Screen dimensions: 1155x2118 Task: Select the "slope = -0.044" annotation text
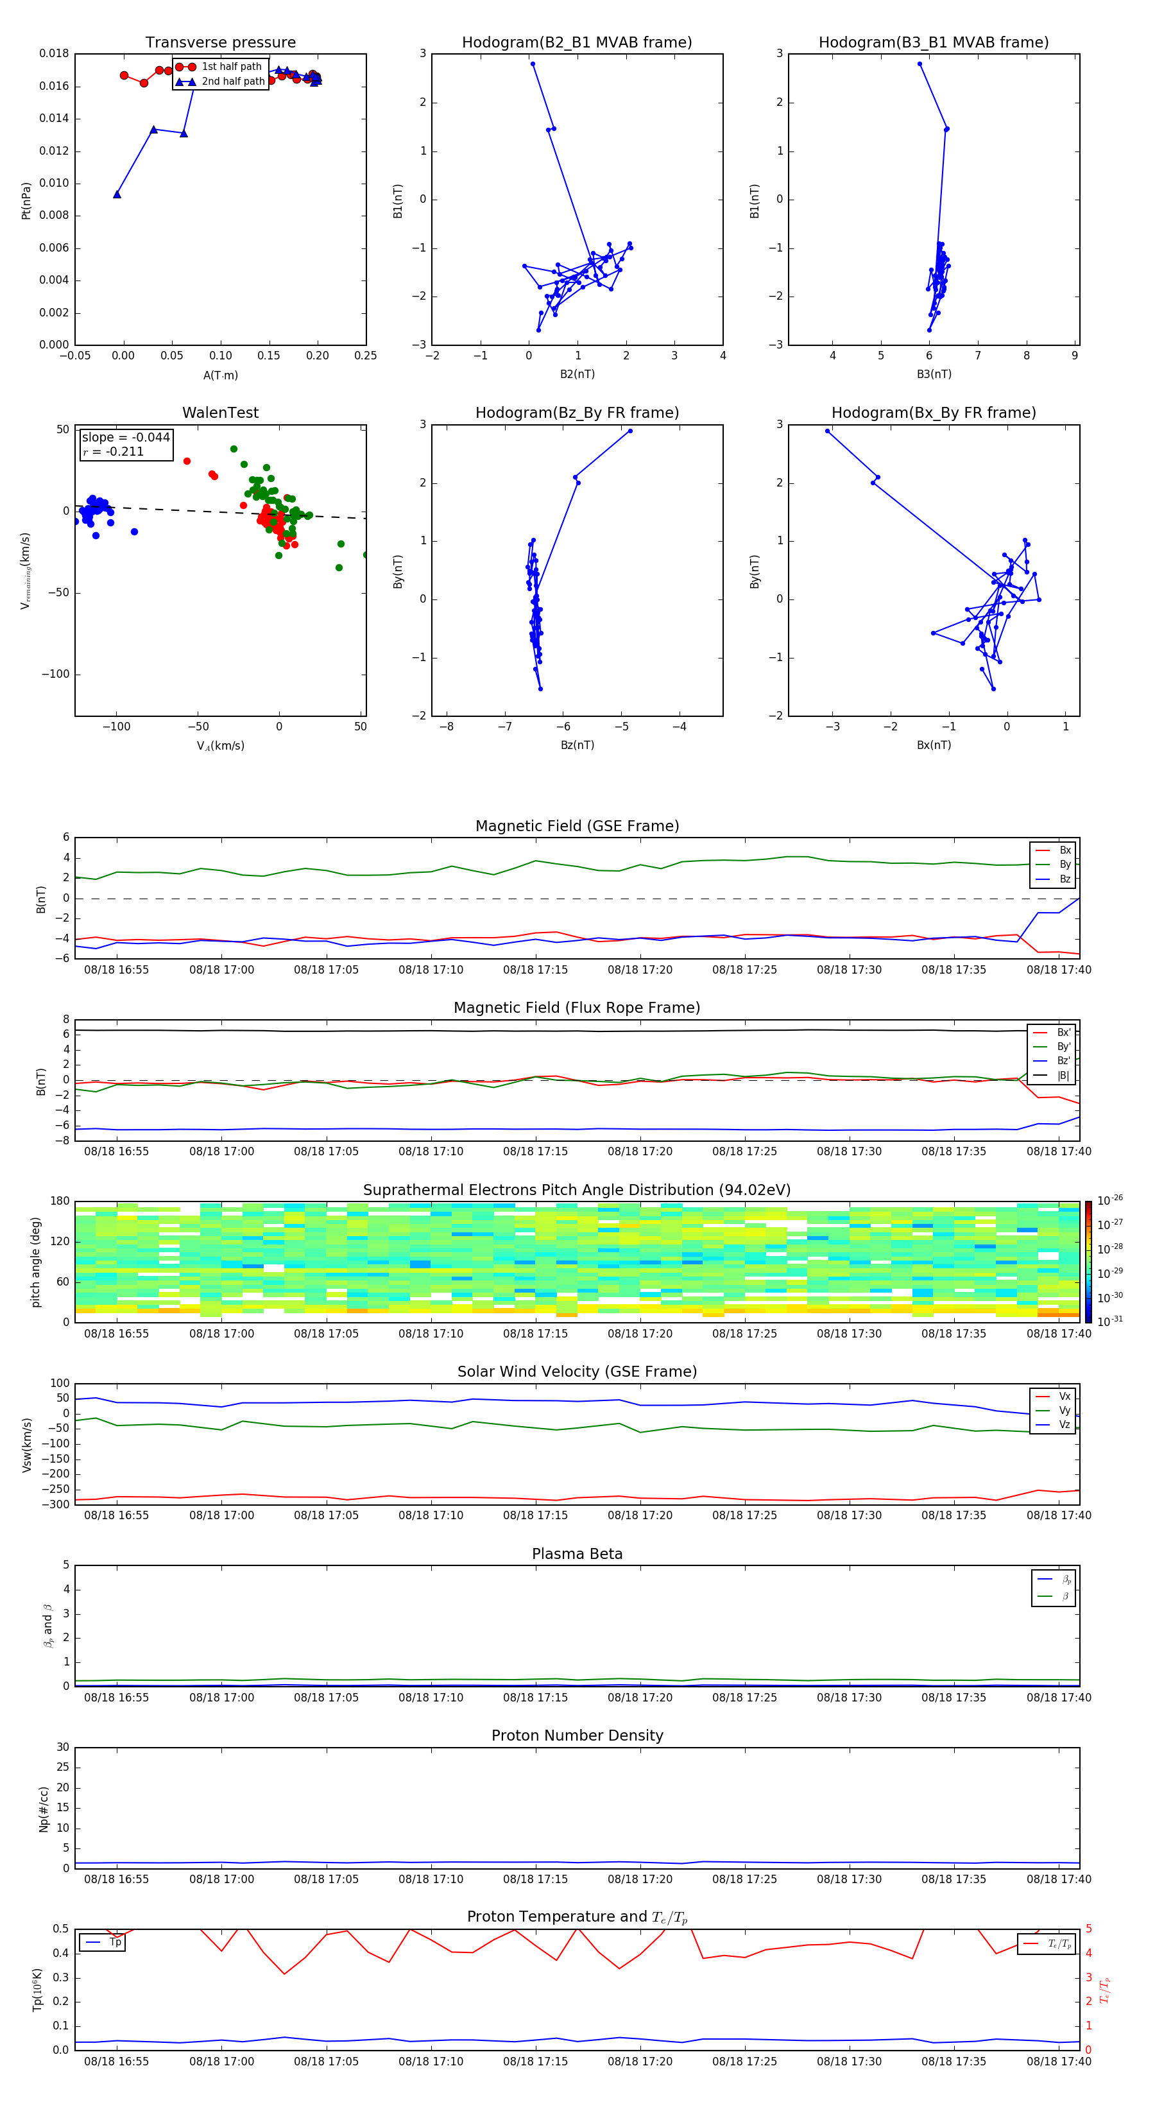(x=126, y=438)
